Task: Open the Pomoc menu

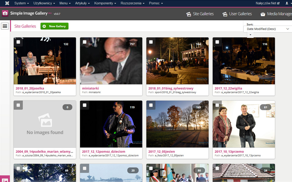Action: coord(156,3)
